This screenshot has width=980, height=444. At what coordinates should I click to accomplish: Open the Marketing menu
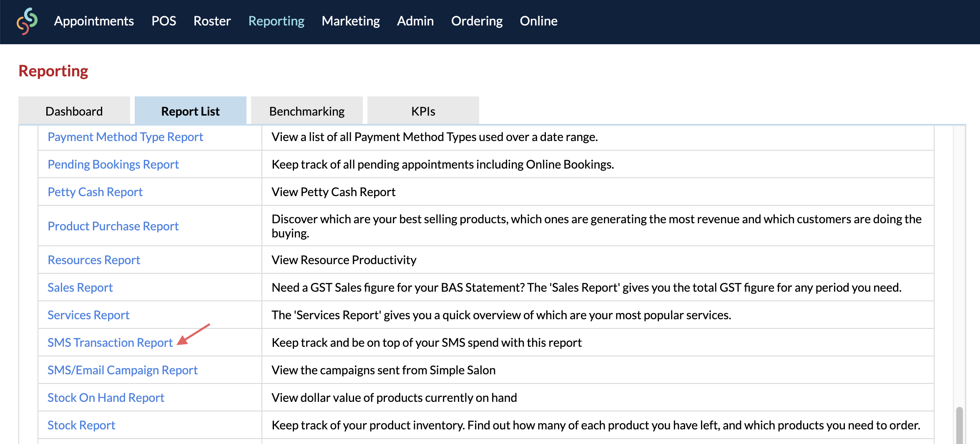pyautogui.click(x=351, y=21)
